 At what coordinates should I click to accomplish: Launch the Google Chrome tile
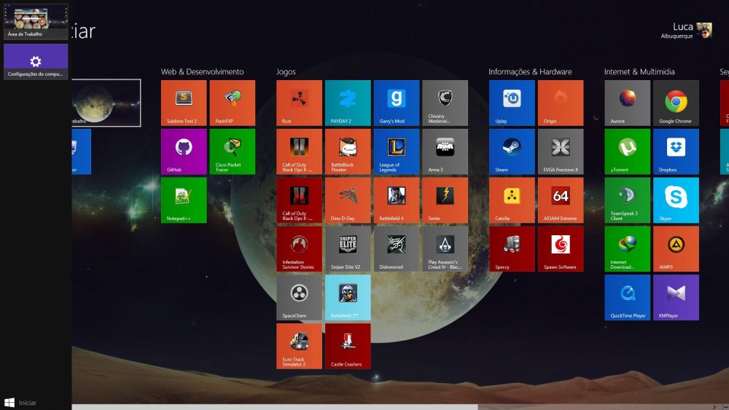point(676,103)
